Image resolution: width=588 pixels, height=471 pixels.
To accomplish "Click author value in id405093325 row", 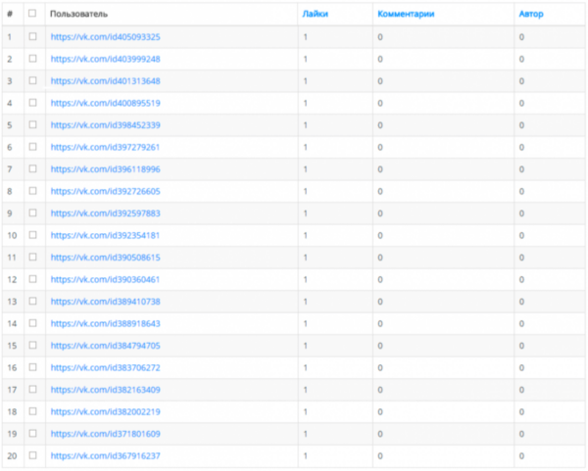I will pos(521,37).
